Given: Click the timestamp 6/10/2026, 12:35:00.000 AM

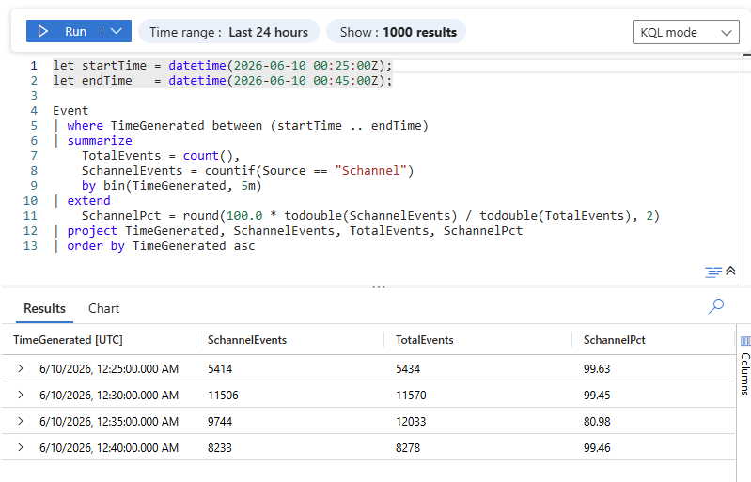Looking at the screenshot, I should coord(109,422).
